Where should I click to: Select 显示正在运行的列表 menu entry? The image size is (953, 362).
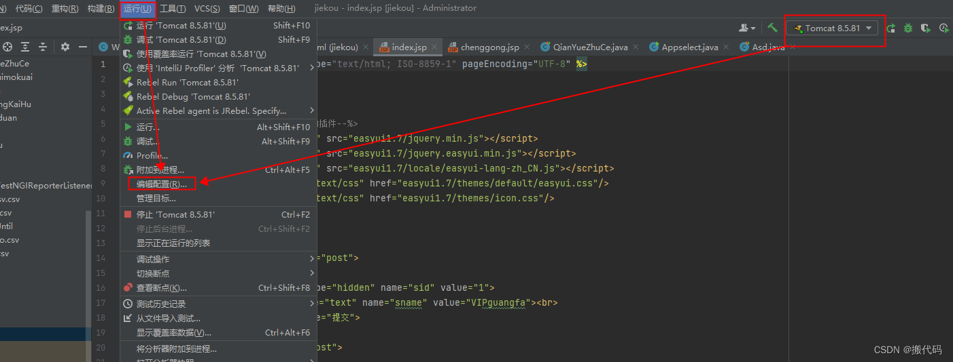click(218, 243)
